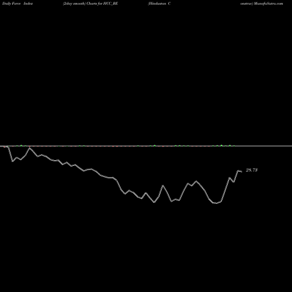The width and height of the screenshot is (292, 292).
Task: Click the 'Daily Force Index' title text
Action: tap(18, 4)
